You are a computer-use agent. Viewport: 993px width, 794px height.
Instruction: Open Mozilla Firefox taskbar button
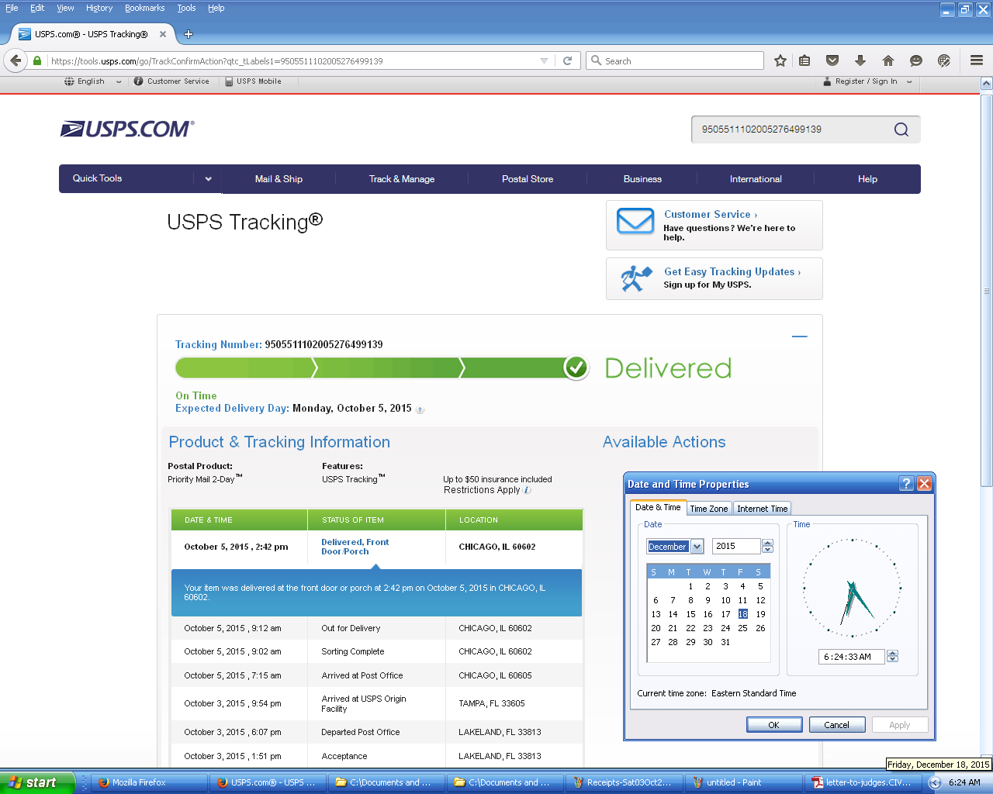[150, 782]
